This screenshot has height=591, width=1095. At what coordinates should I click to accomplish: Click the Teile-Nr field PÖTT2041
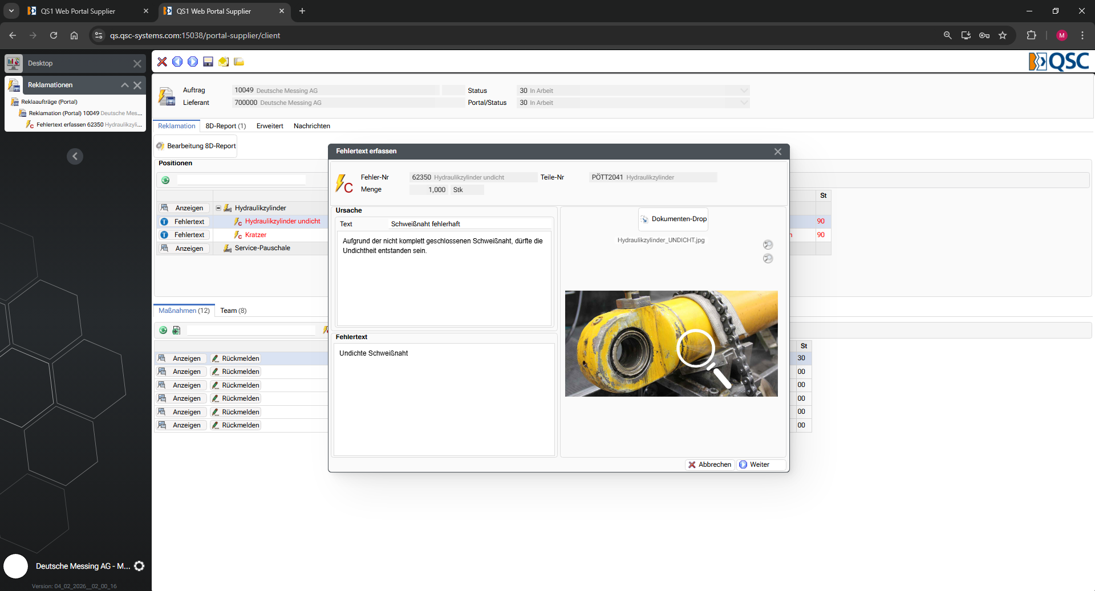(x=653, y=177)
